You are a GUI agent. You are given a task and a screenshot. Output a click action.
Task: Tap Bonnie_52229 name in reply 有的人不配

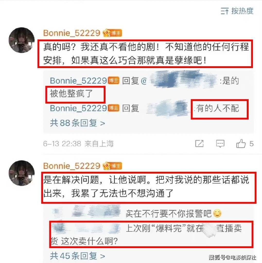pos(78,108)
